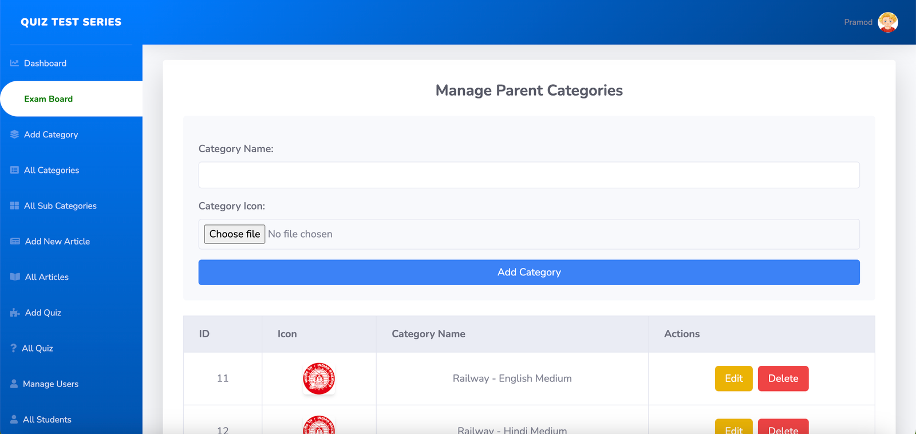Submit the blue Add Category button
This screenshot has height=434, width=916.
529,272
